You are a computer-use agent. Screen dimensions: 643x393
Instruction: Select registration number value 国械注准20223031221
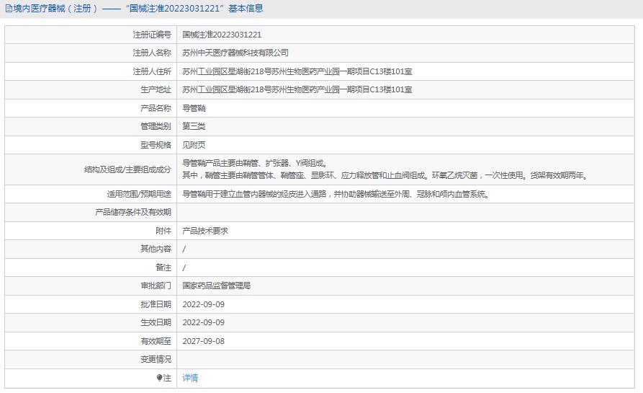click(x=222, y=35)
